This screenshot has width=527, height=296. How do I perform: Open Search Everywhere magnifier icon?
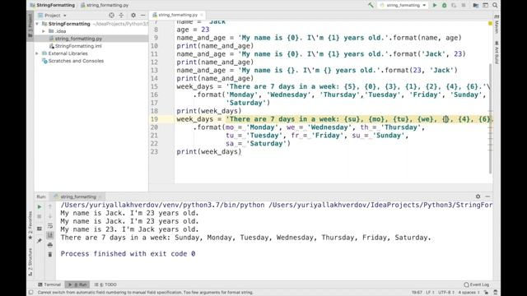pyautogui.click(x=495, y=5)
